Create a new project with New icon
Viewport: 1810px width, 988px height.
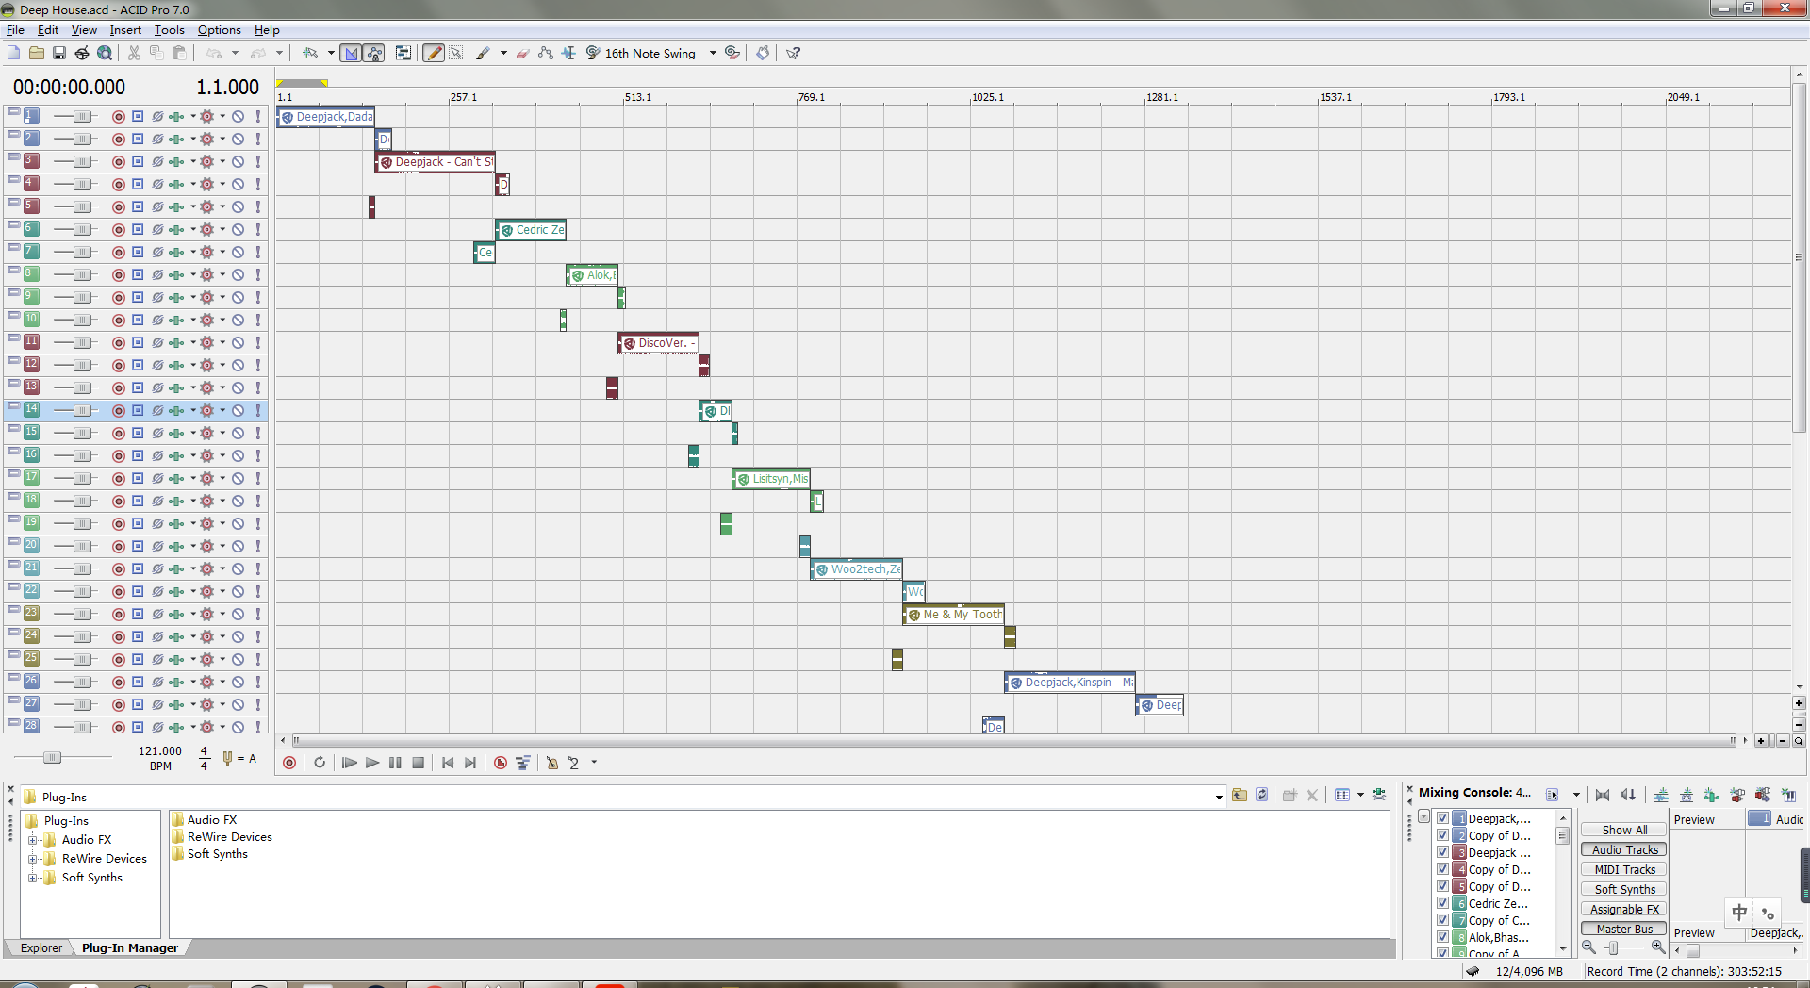[13, 53]
